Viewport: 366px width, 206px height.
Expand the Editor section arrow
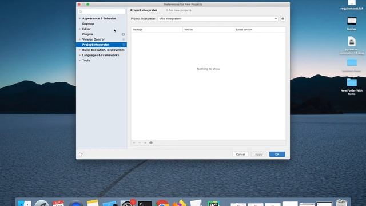click(79, 29)
